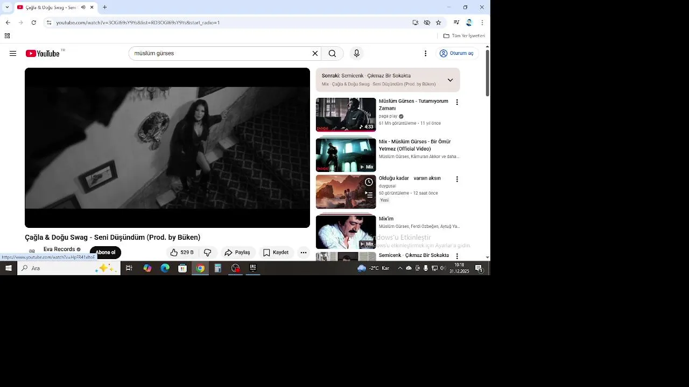This screenshot has width=689, height=387.
Task: Open options for Tutamıyorum Zamanı video
Action: [457, 102]
